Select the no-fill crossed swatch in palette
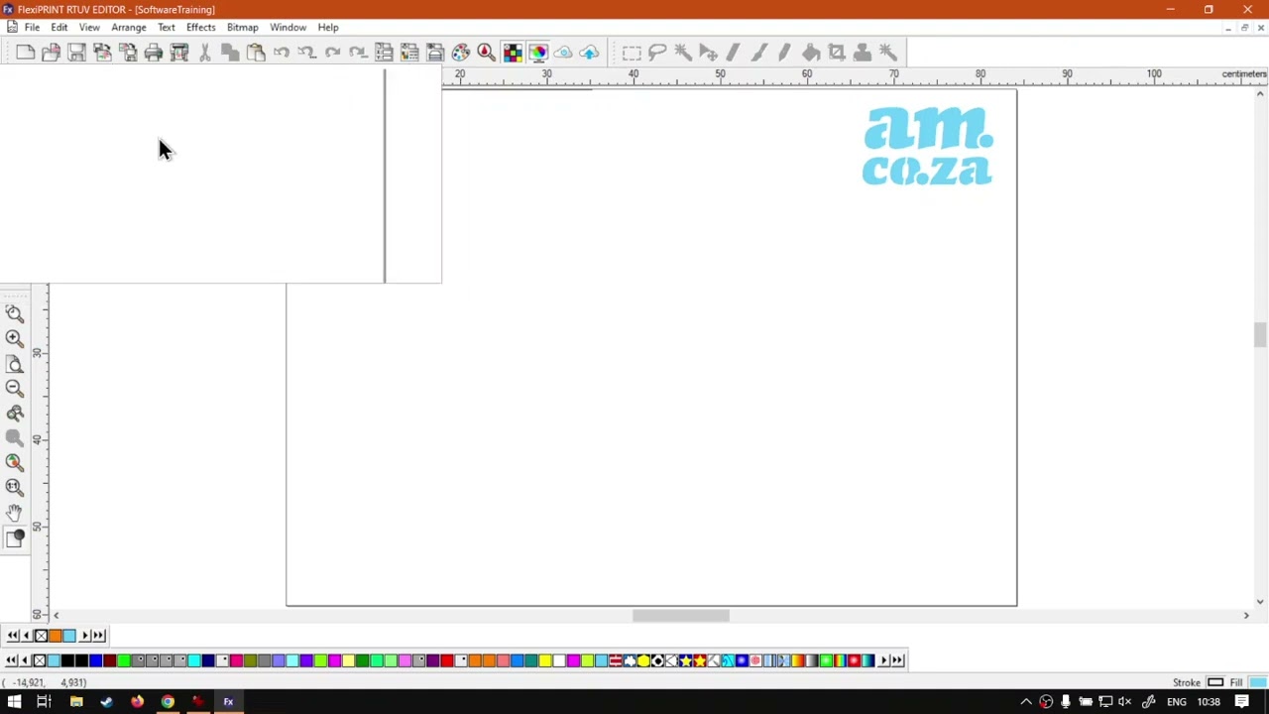1269x714 pixels. click(x=40, y=660)
